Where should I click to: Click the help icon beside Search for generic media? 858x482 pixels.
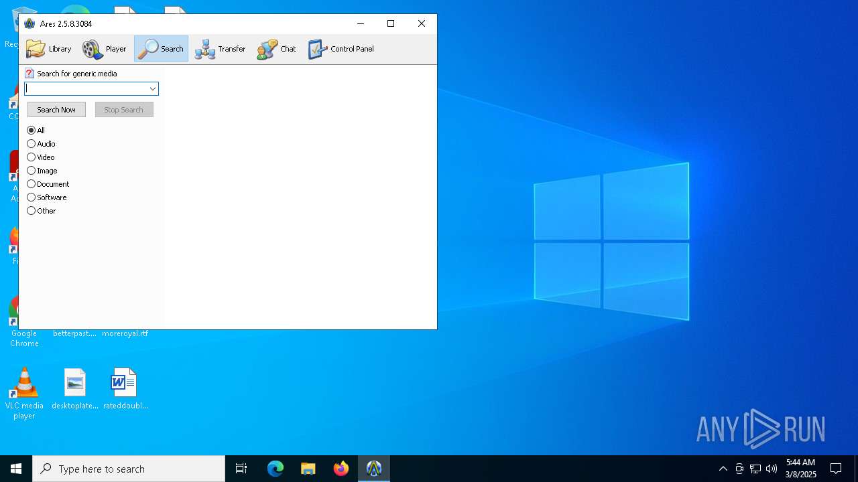click(x=29, y=74)
